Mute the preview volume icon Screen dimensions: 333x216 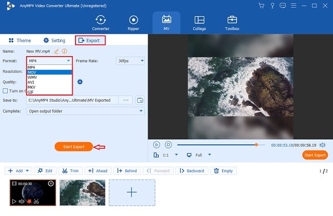[322, 145]
